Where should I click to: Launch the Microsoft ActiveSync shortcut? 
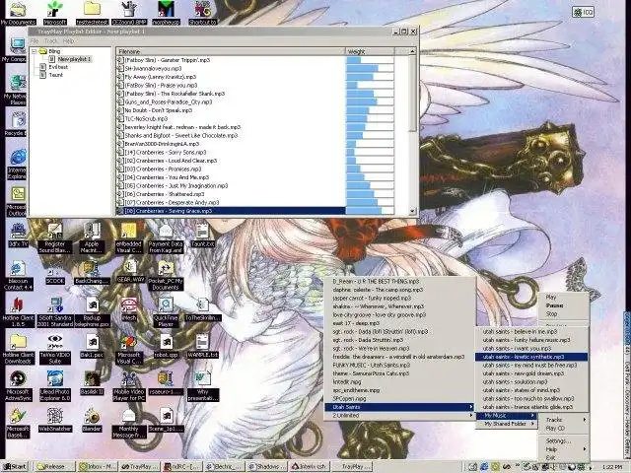(18, 385)
